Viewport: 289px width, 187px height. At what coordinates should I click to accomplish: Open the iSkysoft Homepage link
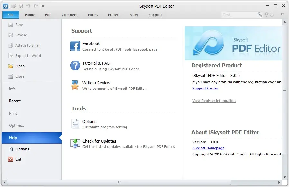[208, 148]
